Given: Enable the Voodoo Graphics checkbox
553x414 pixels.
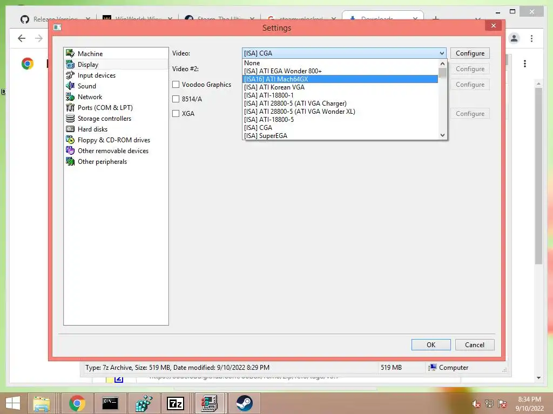Looking at the screenshot, I should [176, 85].
